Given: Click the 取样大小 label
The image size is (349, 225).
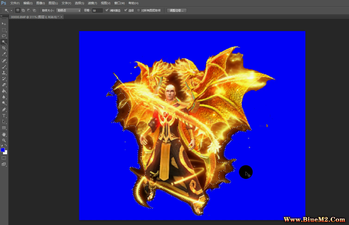Looking at the screenshot, I should click(48, 10).
